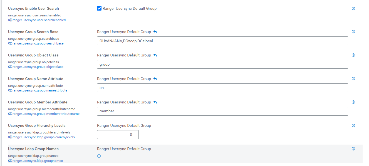Follow the ranger.usersync.group.searchbase link

click(38, 43)
